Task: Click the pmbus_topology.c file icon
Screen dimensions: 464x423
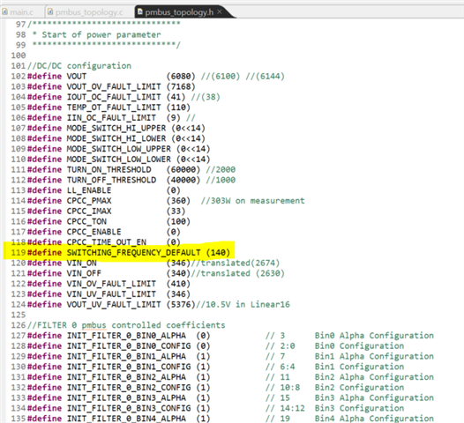Action: click(x=50, y=11)
